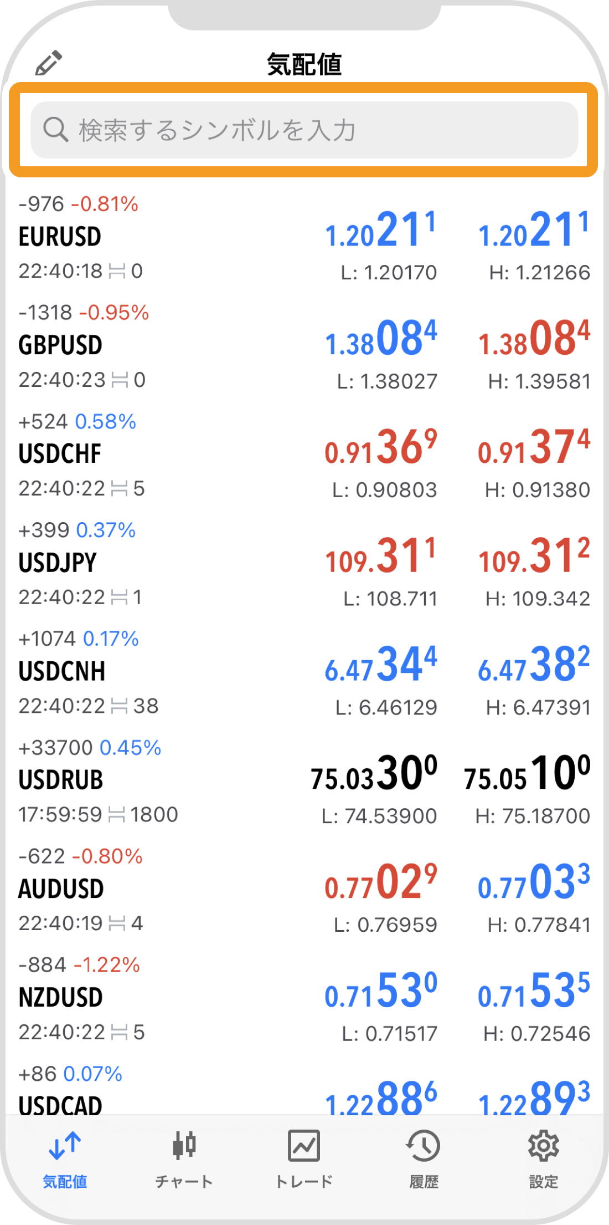Open the 気配値 quotes tab icon
The image size is (609, 1225).
65,1146
